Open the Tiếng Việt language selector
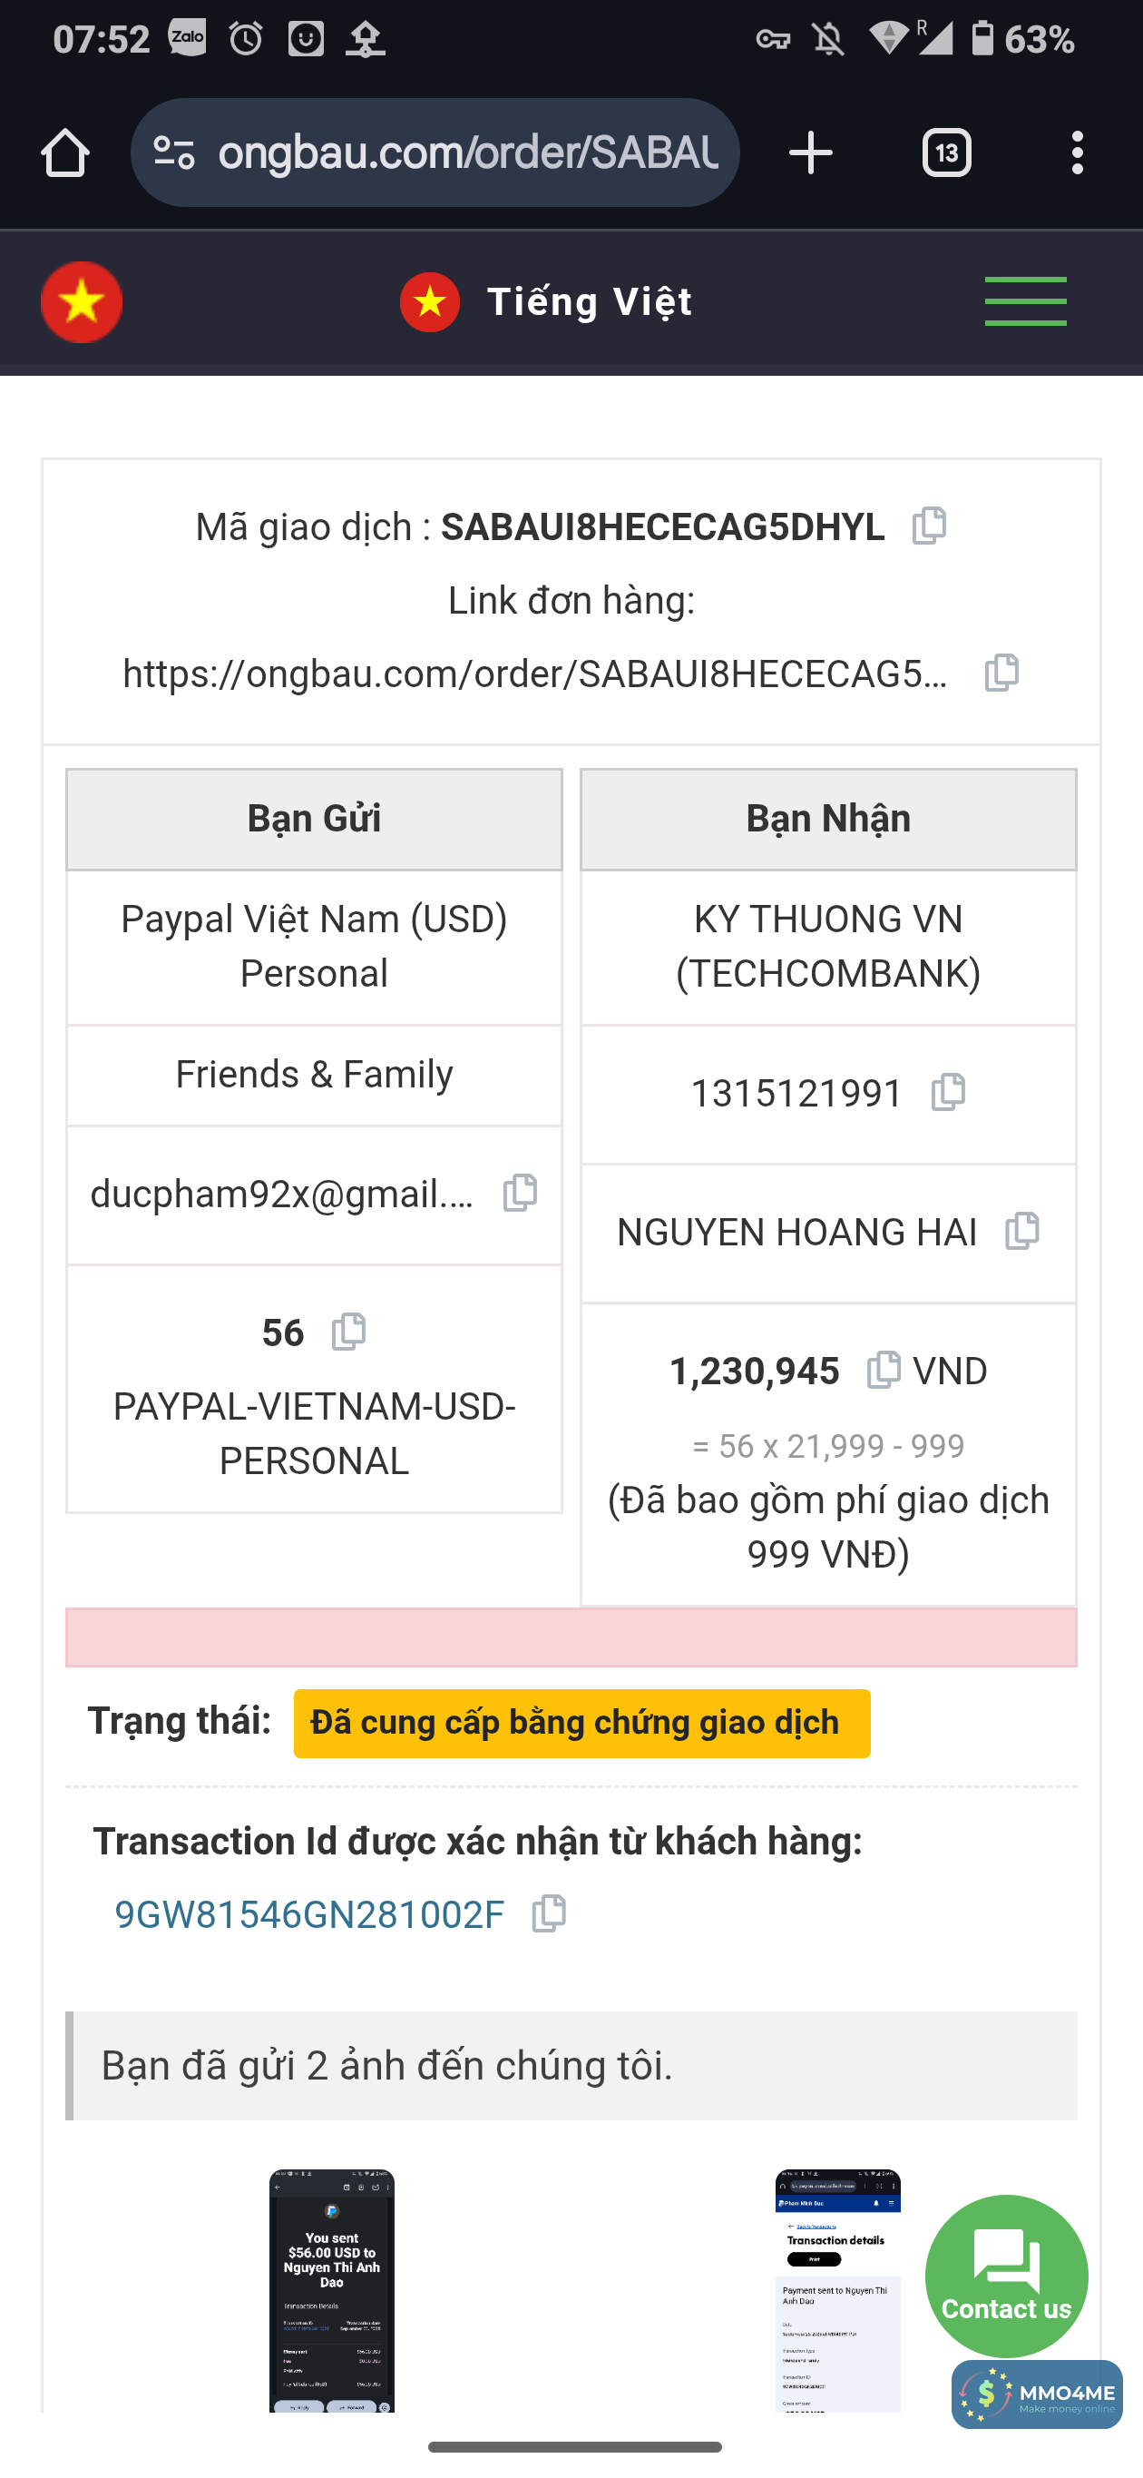Screen dimensions: 1143x2478 pos(546,302)
